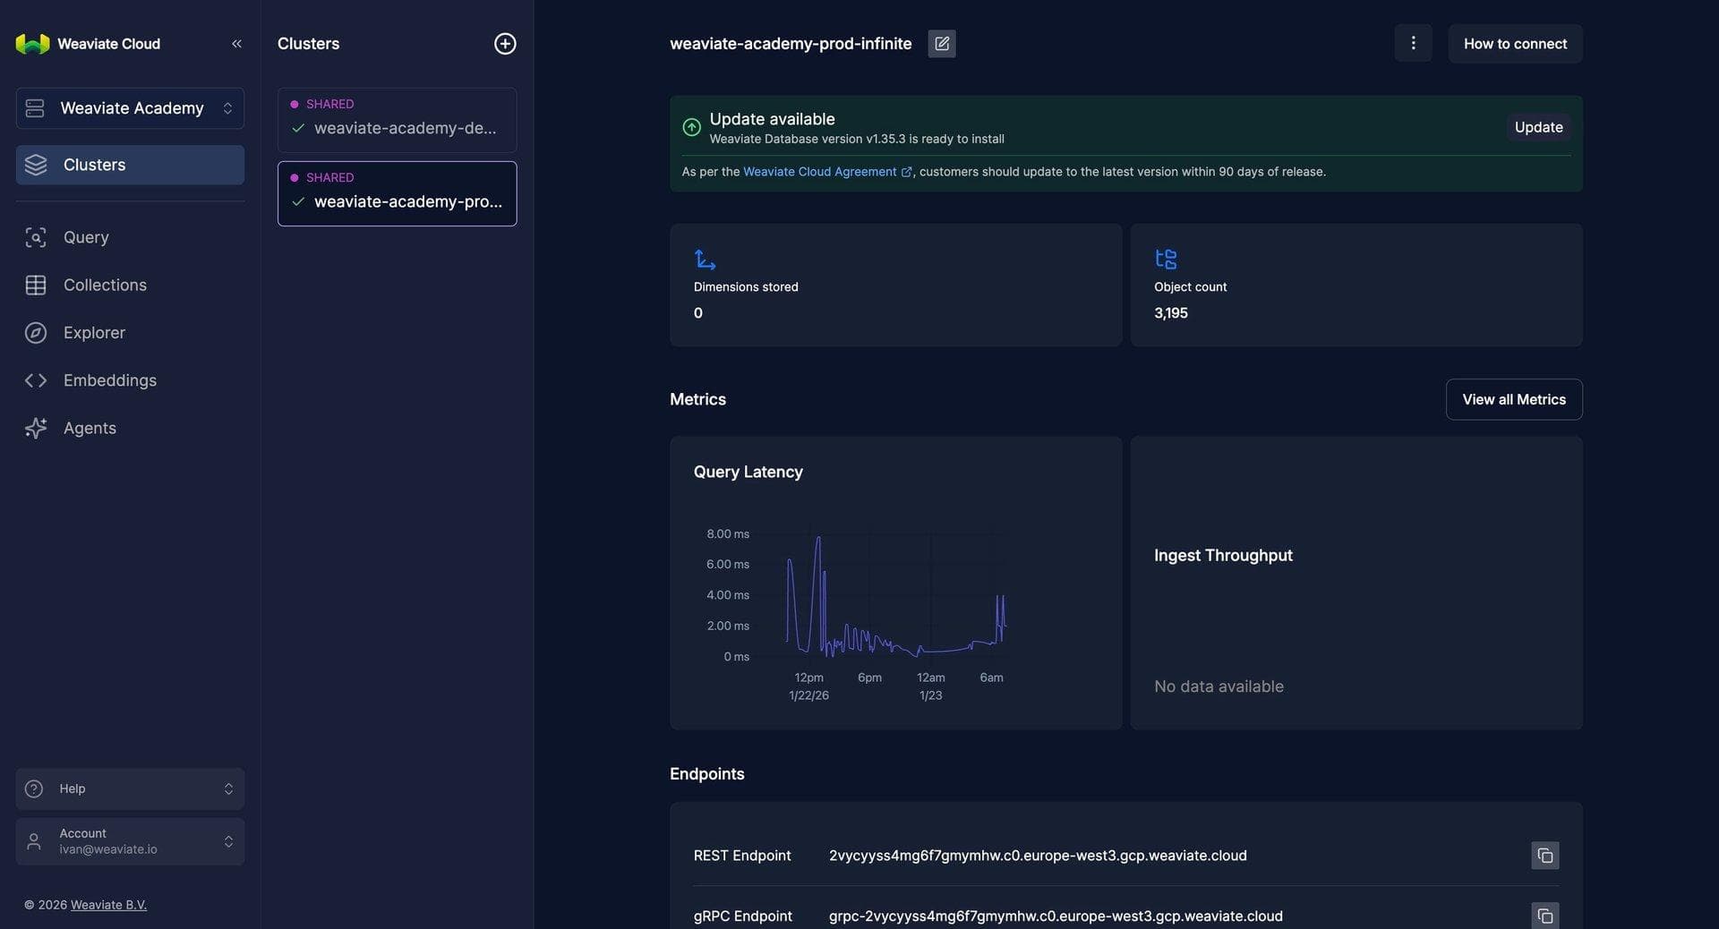The image size is (1719, 929).
Task: Select Clusters in the sidebar
Action: [x=130, y=165]
